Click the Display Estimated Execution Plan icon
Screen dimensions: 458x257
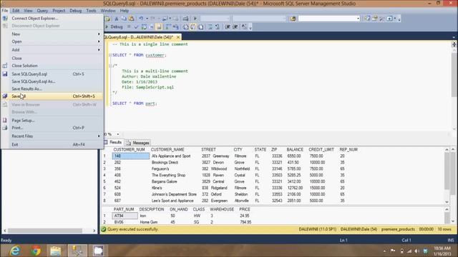144,27
